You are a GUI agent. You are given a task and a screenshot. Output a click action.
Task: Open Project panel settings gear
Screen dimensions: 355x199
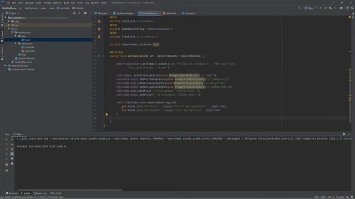(x=85, y=13)
